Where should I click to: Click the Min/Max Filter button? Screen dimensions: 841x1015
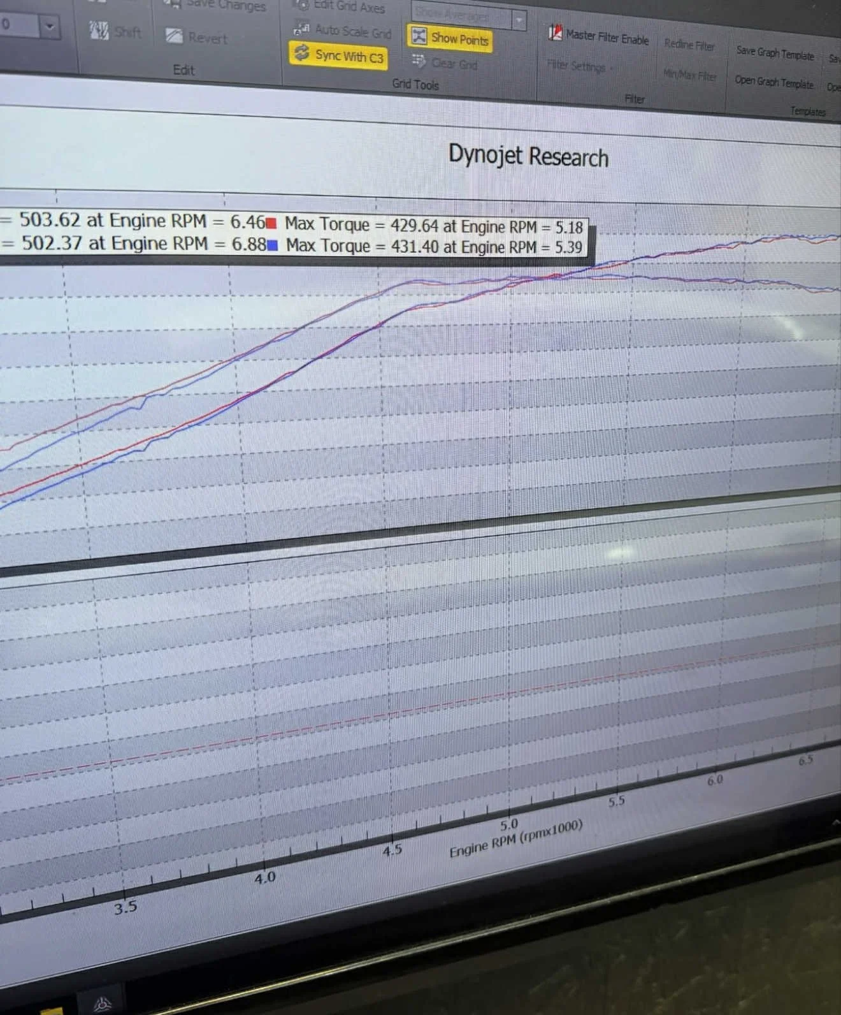(x=690, y=75)
